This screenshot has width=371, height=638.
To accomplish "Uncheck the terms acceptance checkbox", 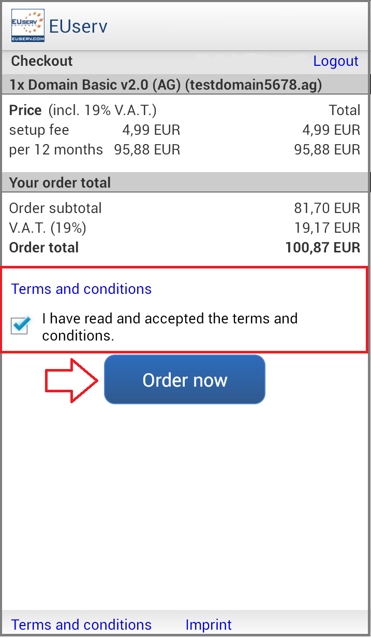I will [21, 325].
